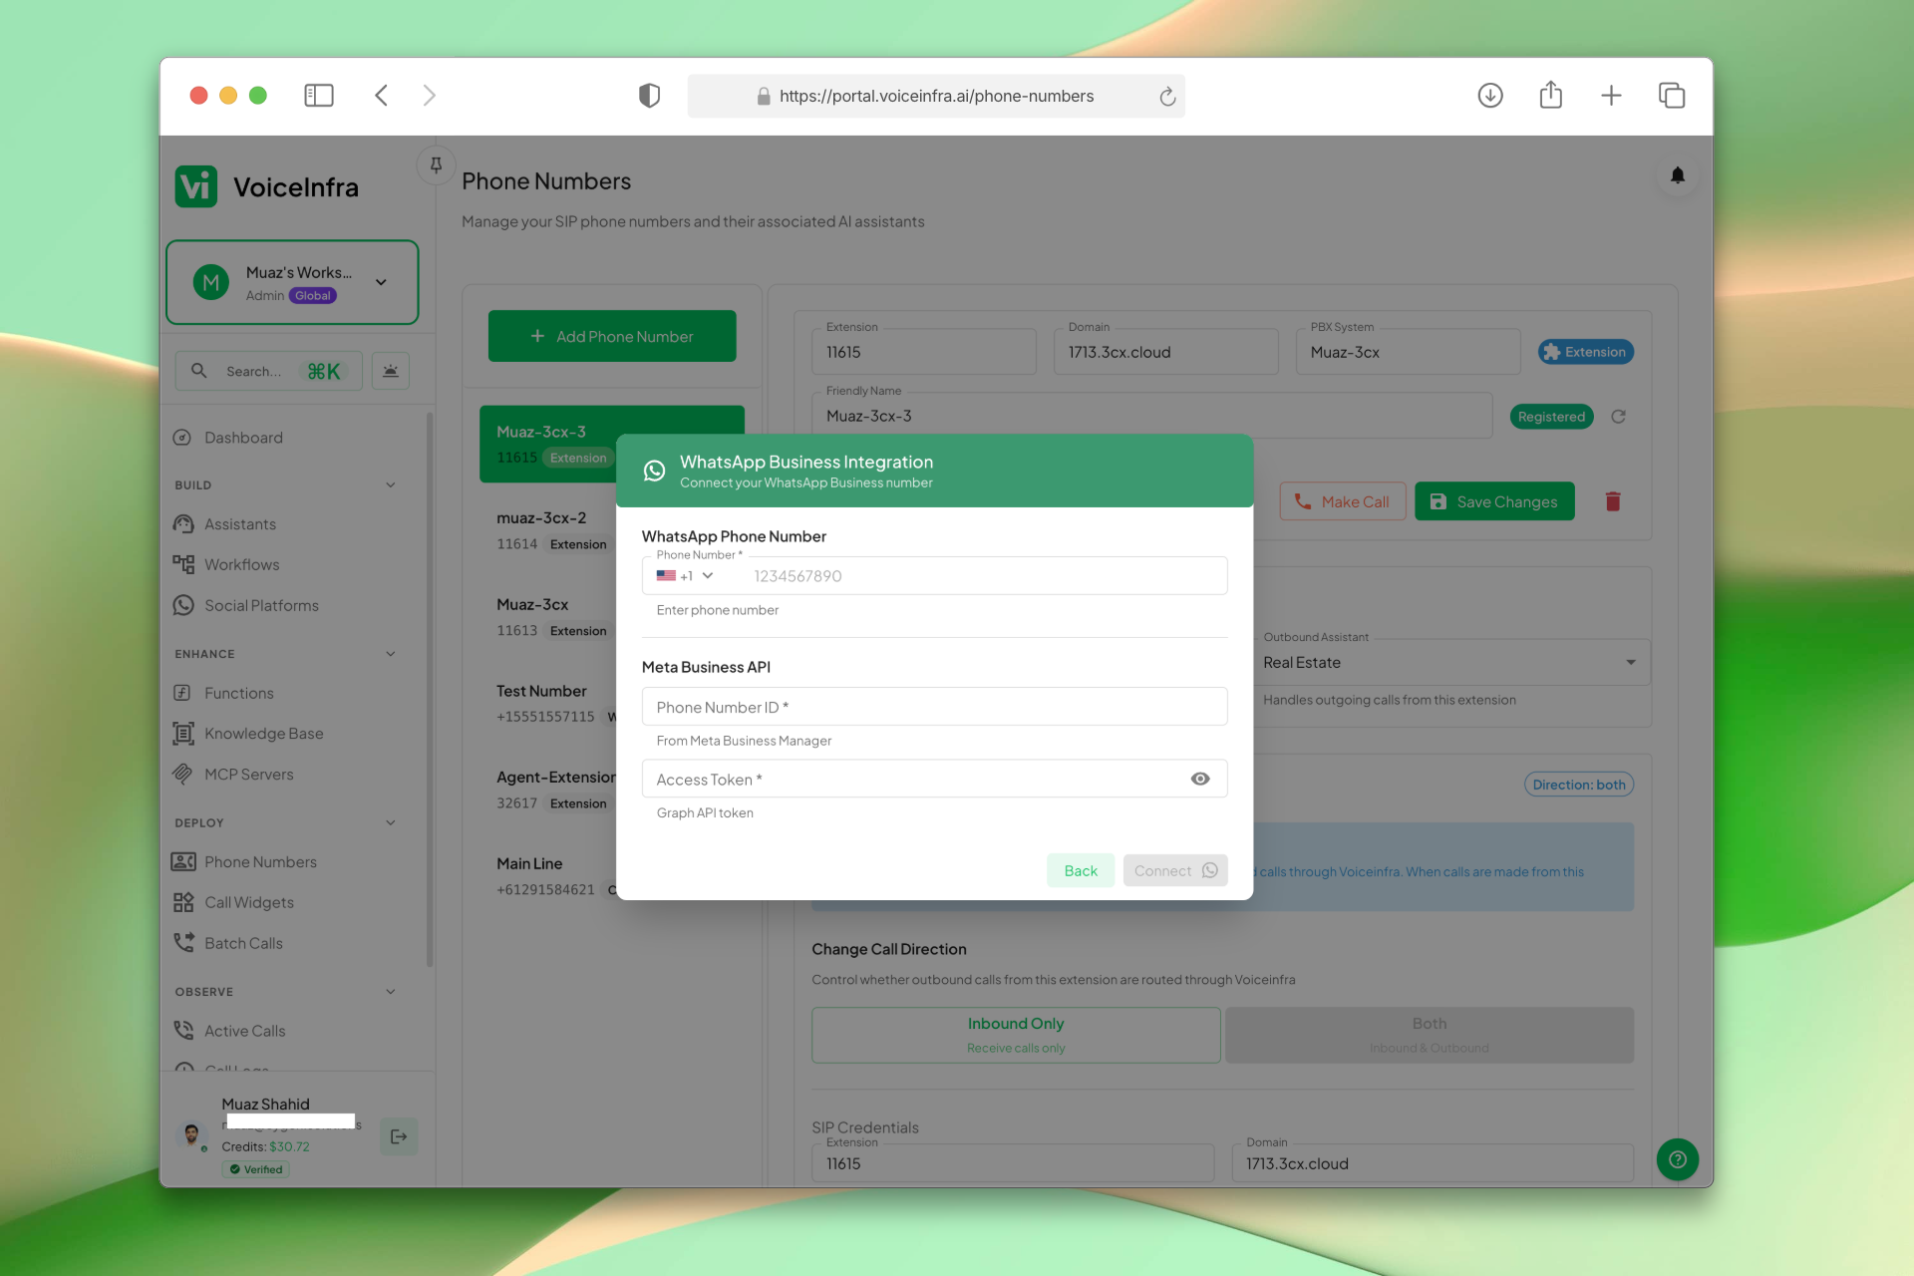Screen dimensions: 1914x1276
Task: Click the Safari address bar
Action: 936,96
